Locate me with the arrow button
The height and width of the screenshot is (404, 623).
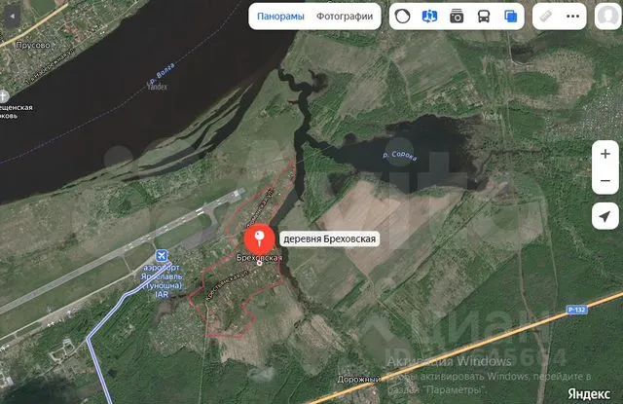pos(605,216)
